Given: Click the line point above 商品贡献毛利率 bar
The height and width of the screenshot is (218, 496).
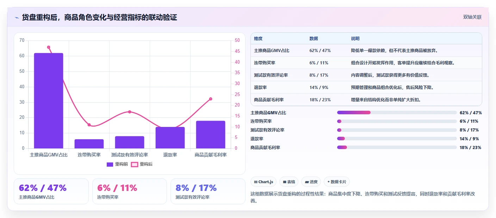Looking at the screenshot, I should [x=211, y=99].
